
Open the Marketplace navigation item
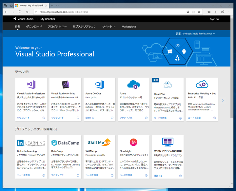129,27
